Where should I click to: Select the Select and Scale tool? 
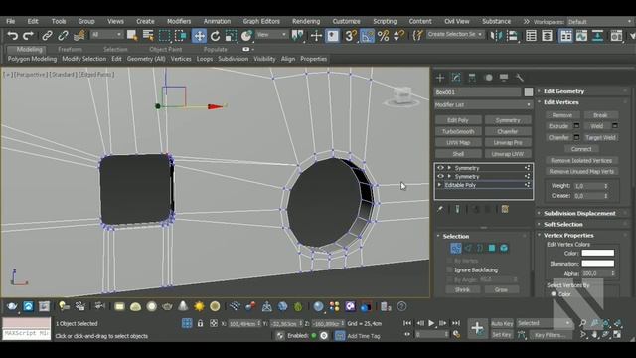click(x=231, y=36)
